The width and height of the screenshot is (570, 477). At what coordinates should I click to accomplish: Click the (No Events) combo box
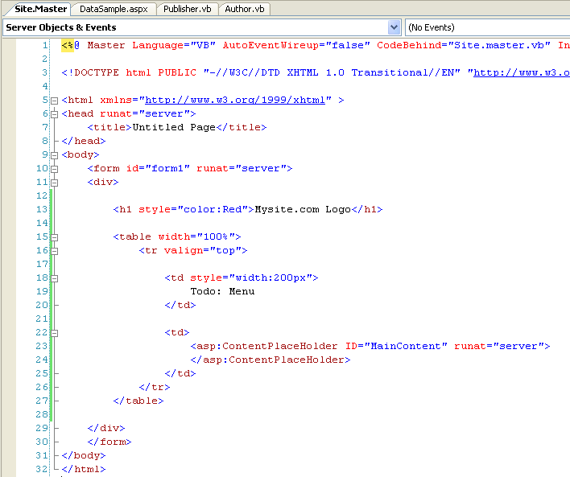[487, 27]
